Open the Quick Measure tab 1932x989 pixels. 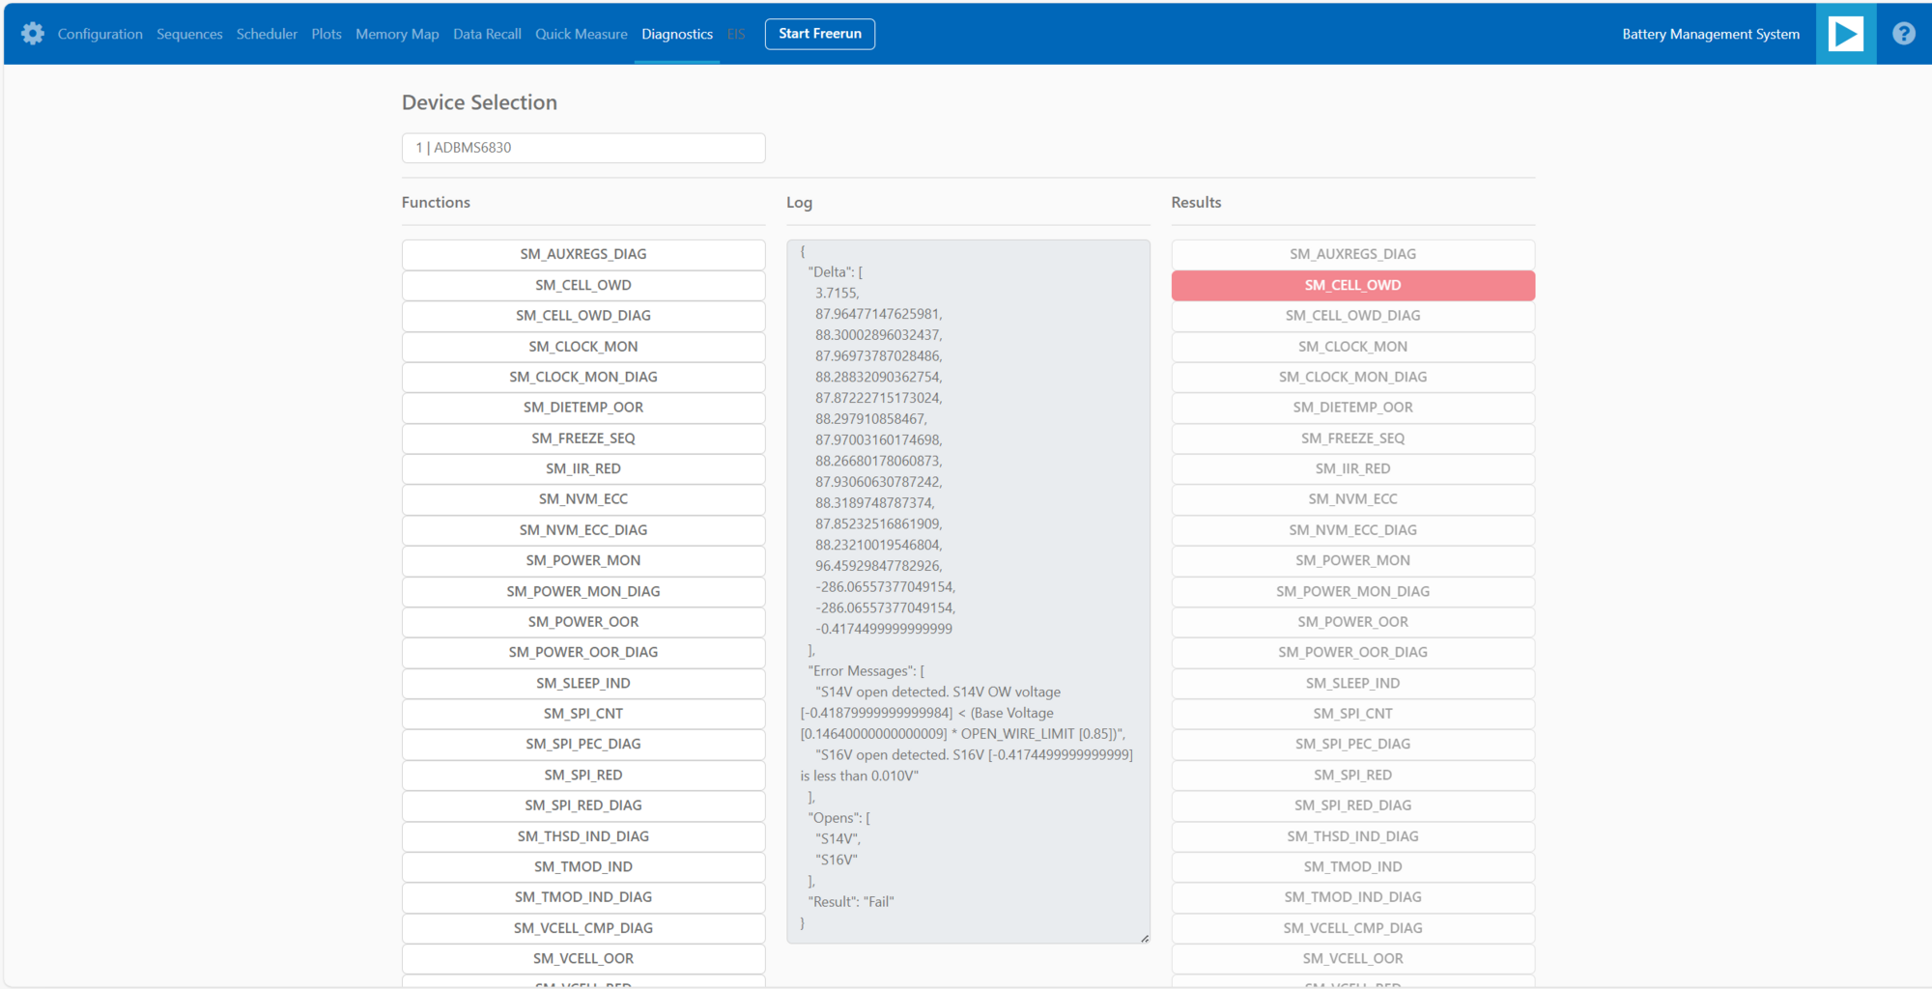click(x=581, y=34)
